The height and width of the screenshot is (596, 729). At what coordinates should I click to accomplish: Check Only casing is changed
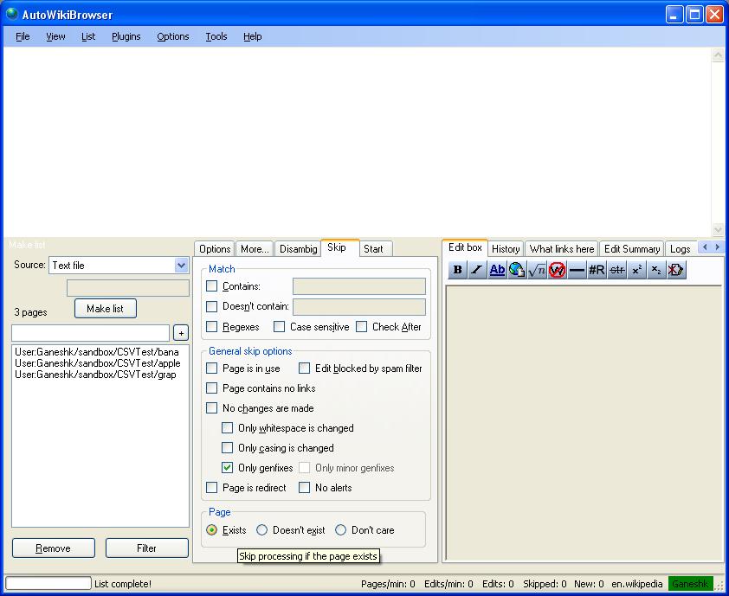click(227, 448)
